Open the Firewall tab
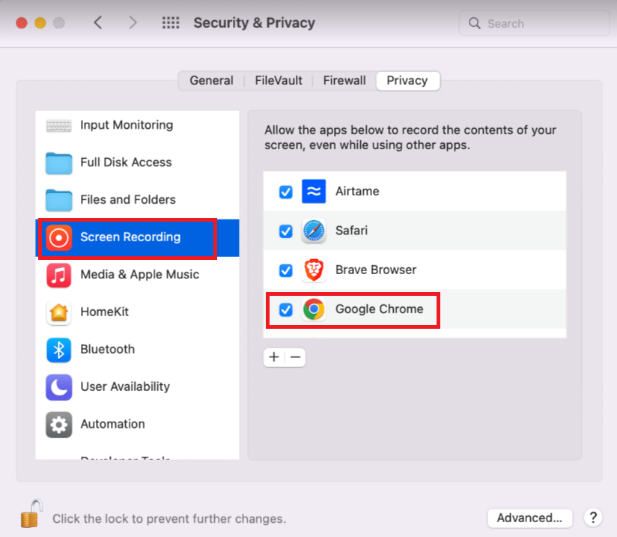 coord(344,80)
